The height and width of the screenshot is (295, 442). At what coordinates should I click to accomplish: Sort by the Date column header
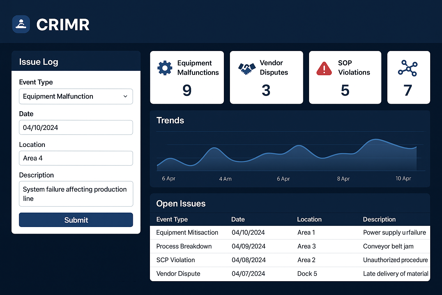238,219
